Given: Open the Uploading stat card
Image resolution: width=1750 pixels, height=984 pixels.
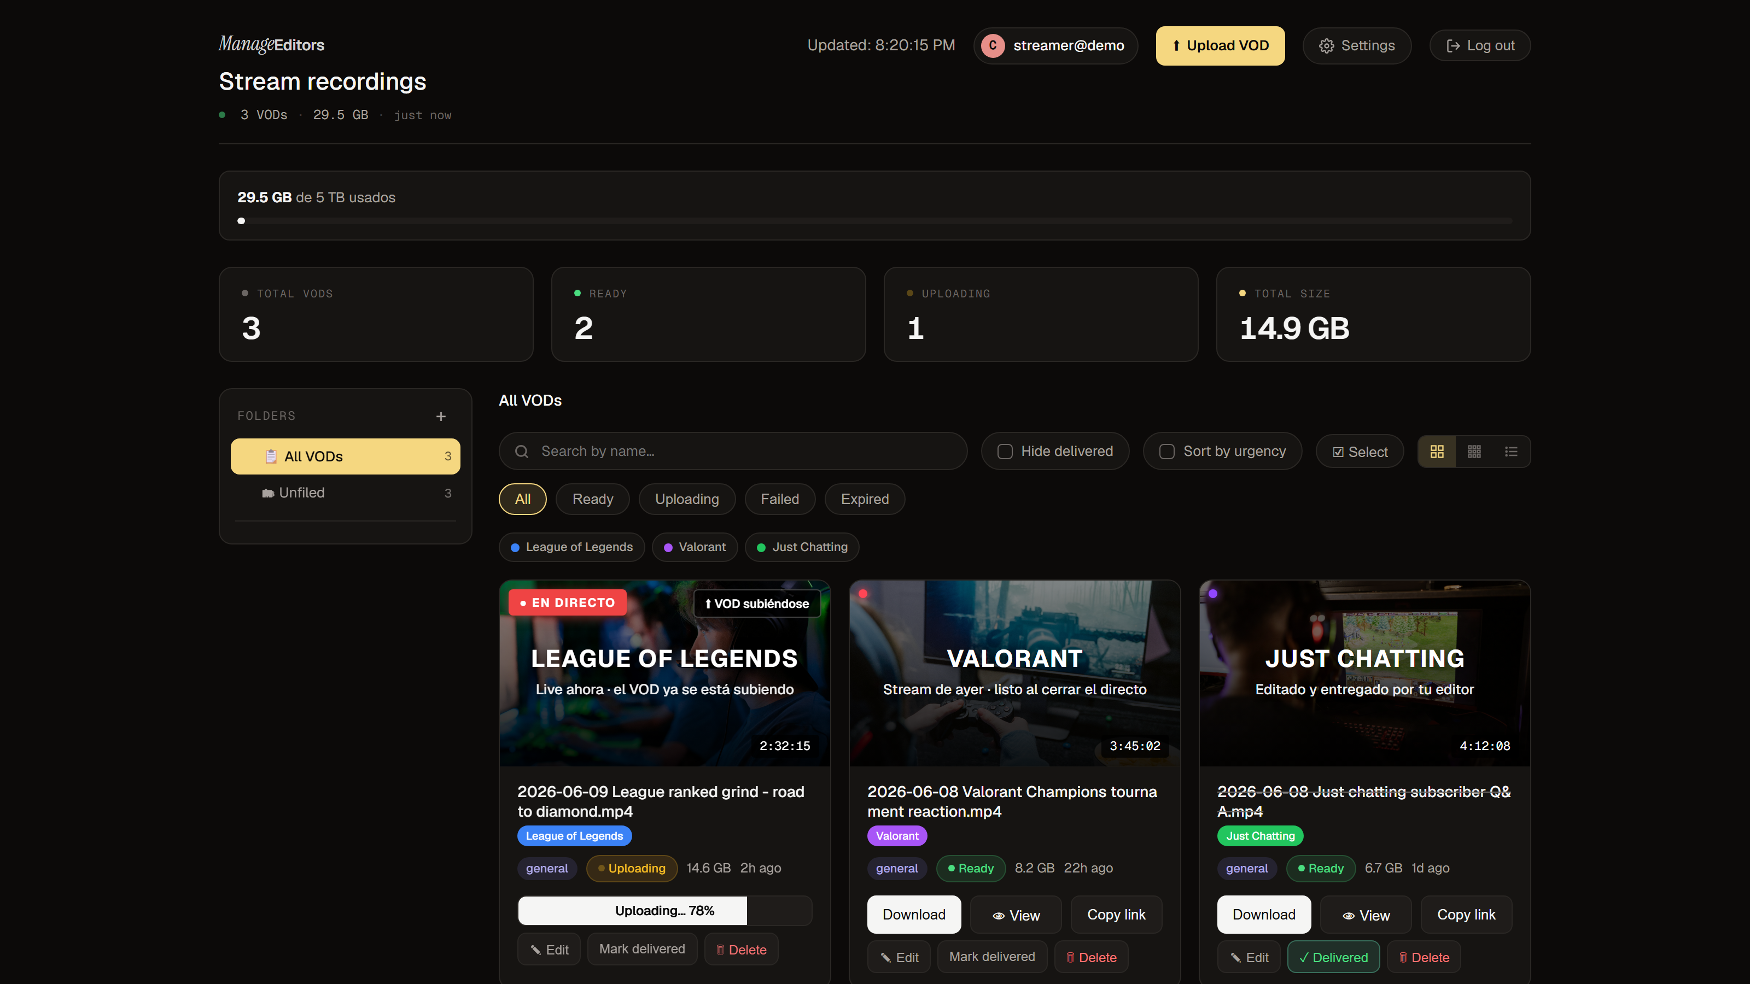Looking at the screenshot, I should pyautogui.click(x=1041, y=314).
